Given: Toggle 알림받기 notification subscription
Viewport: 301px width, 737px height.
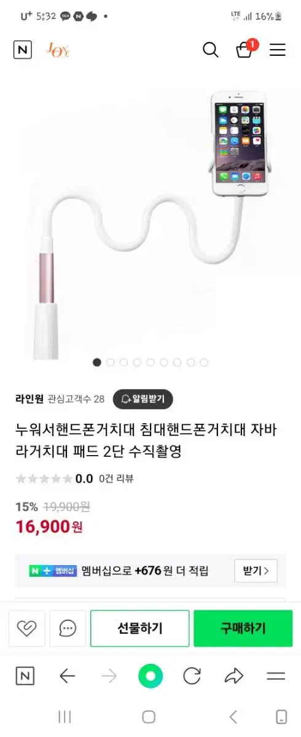Looking at the screenshot, I should [143, 399].
